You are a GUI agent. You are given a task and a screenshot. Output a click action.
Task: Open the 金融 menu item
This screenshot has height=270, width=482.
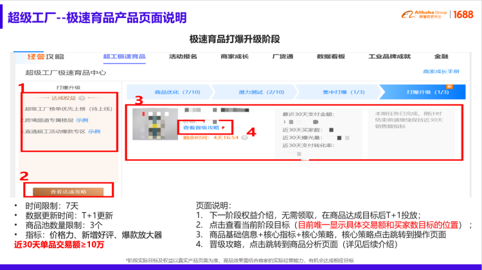point(442,56)
